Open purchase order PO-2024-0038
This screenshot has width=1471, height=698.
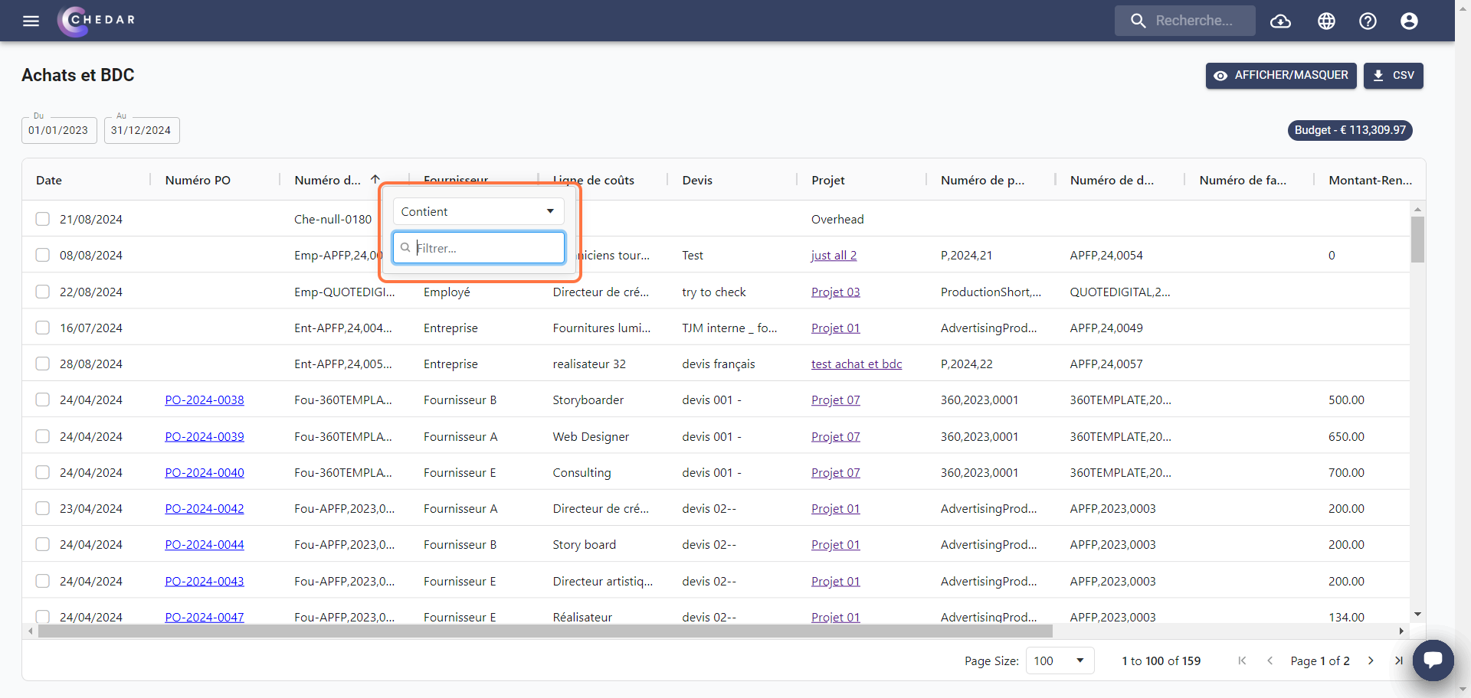click(205, 400)
